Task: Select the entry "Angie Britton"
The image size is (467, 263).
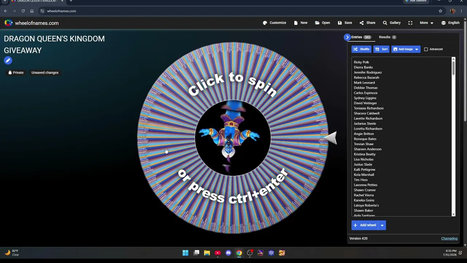Action: pyautogui.click(x=364, y=134)
